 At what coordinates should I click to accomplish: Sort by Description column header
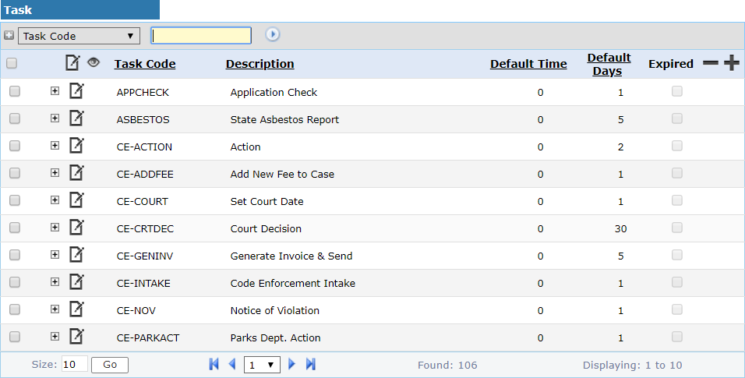coord(260,64)
